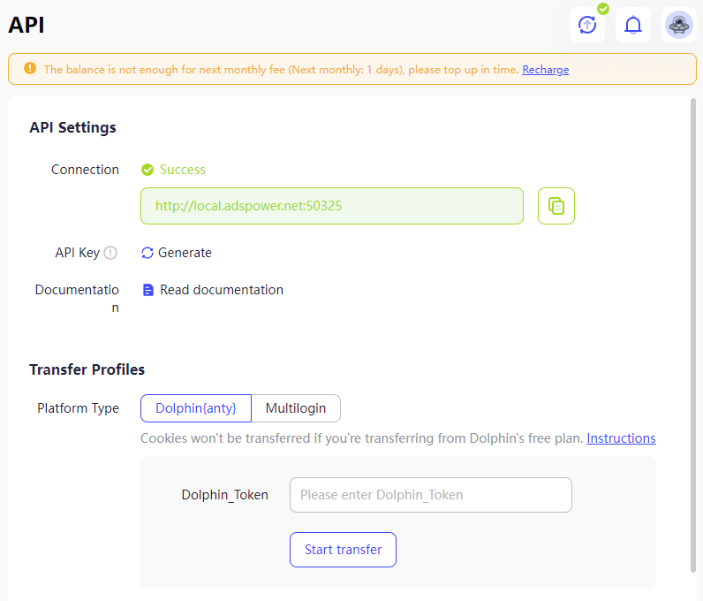703x601 pixels.
Task: Click the Recharge link
Action: point(545,70)
